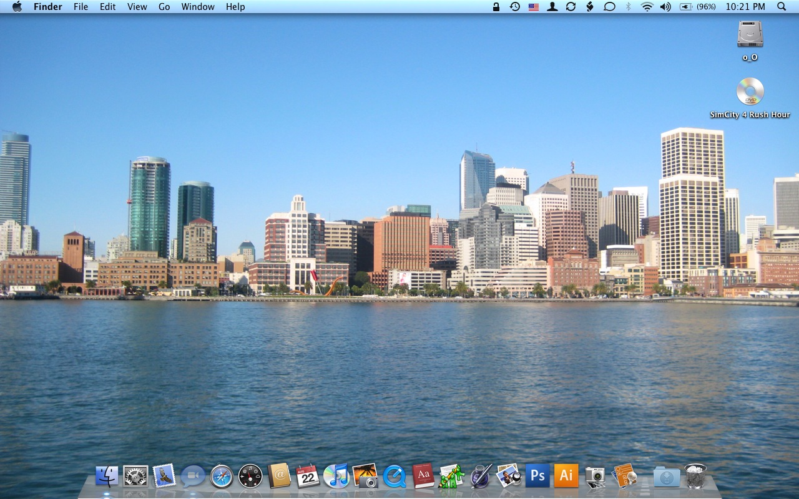Launch Photoshop Ps icon in dock
This screenshot has width=799, height=499.
click(x=537, y=477)
